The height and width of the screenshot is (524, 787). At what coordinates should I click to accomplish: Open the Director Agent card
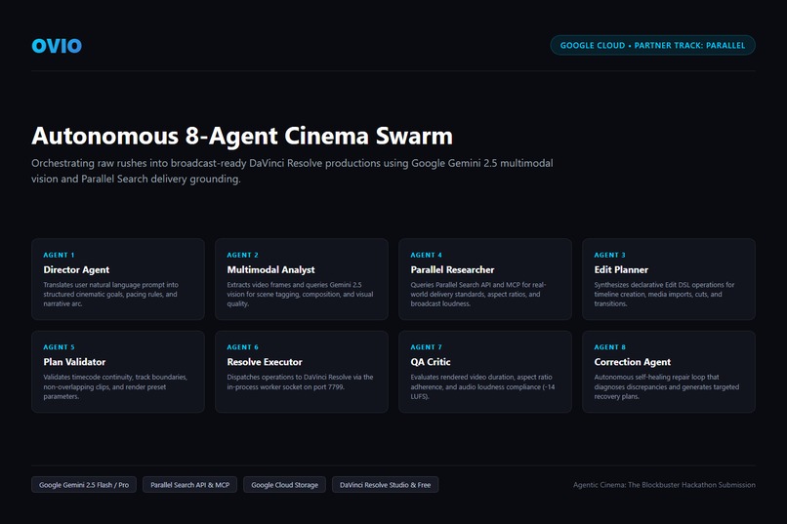click(118, 279)
